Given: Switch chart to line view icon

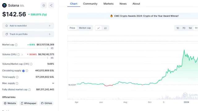Looking at the screenshot, I should (x=98, y=28).
